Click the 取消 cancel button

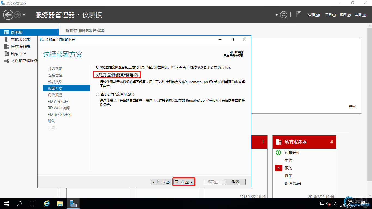point(235,182)
